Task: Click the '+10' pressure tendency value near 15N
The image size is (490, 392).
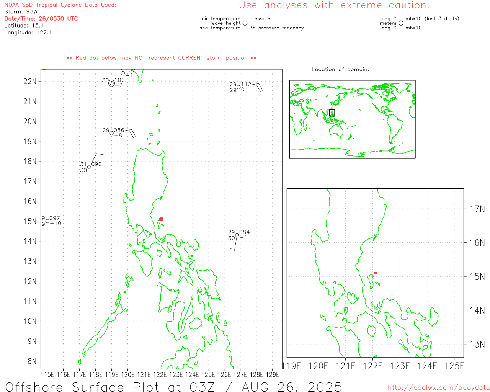Action: pos(56,223)
